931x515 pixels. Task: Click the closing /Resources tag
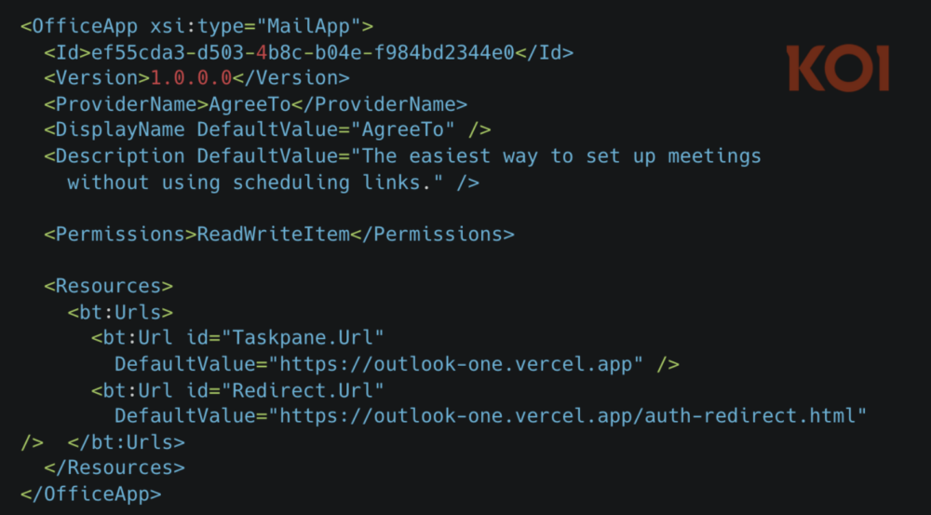pyautogui.click(x=114, y=468)
